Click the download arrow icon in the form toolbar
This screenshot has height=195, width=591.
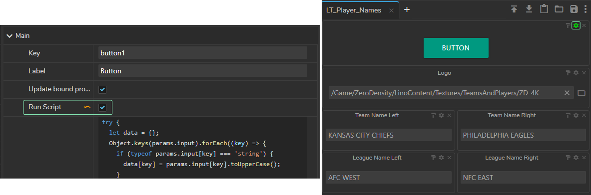[529, 9]
